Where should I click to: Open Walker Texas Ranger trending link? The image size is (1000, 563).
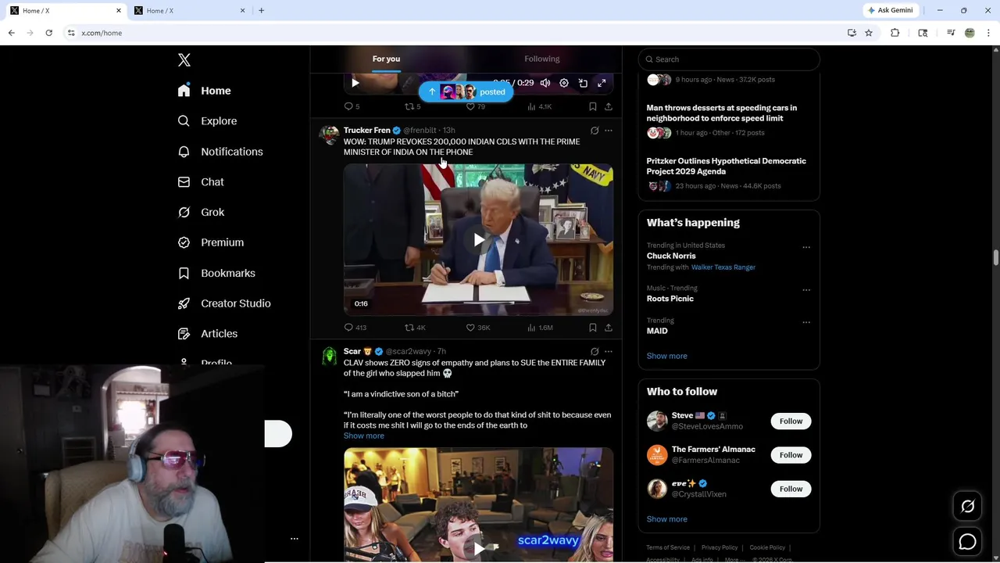coord(723,267)
